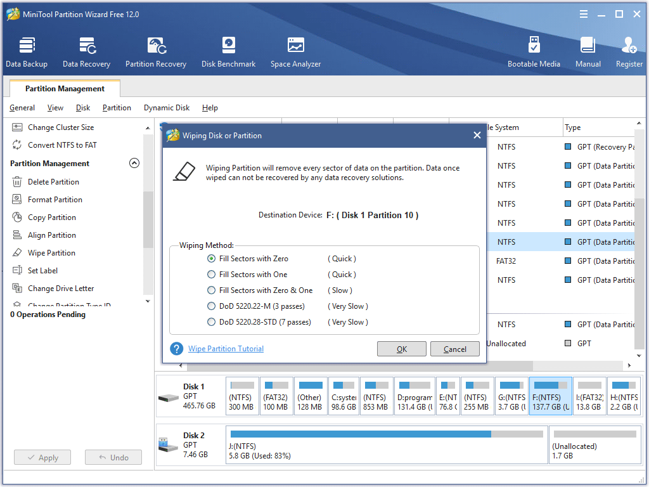The height and width of the screenshot is (487, 649).
Task: Select the Disk 2 USB drive icon
Action: click(x=168, y=445)
